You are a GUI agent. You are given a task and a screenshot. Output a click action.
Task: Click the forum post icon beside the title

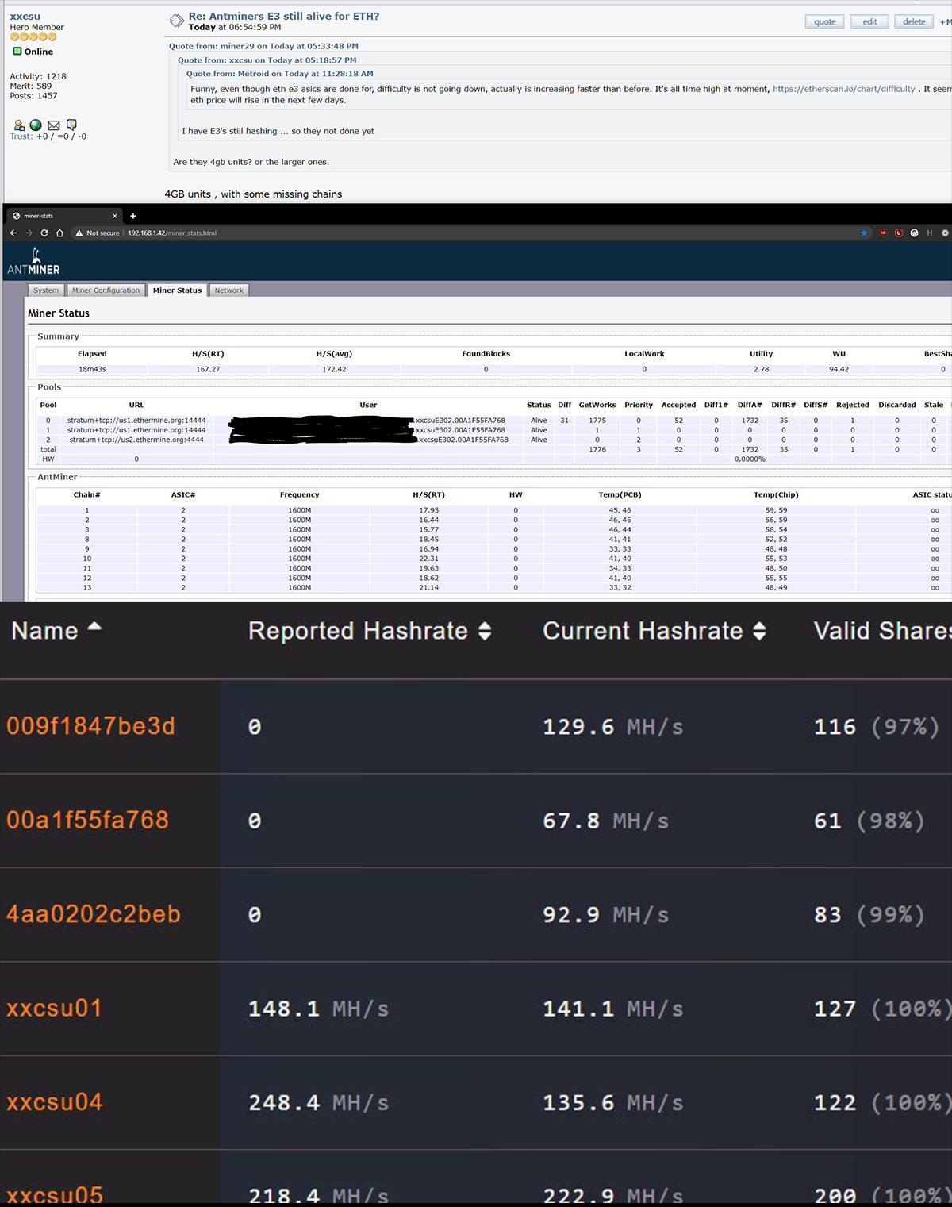[177, 21]
